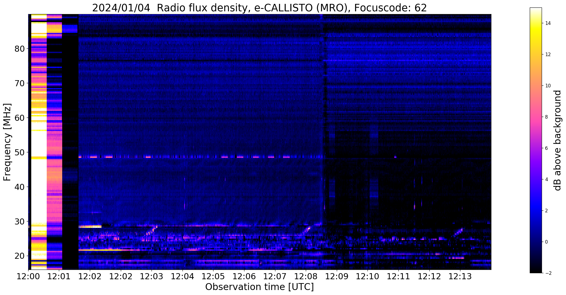Click the 60 frequency tick label

tap(20, 118)
